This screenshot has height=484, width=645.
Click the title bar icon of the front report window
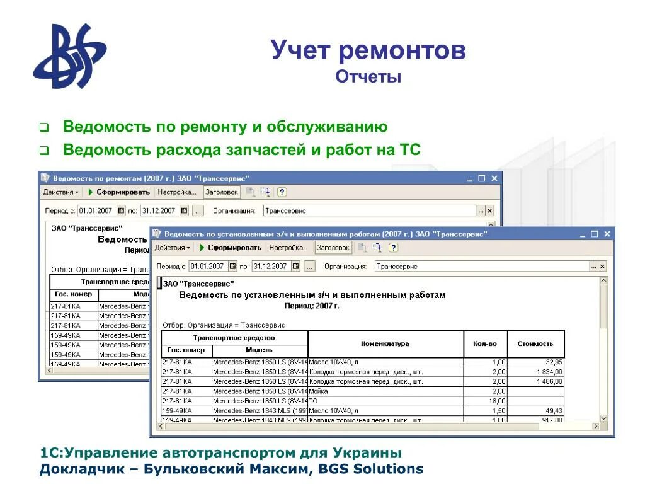[157, 234]
